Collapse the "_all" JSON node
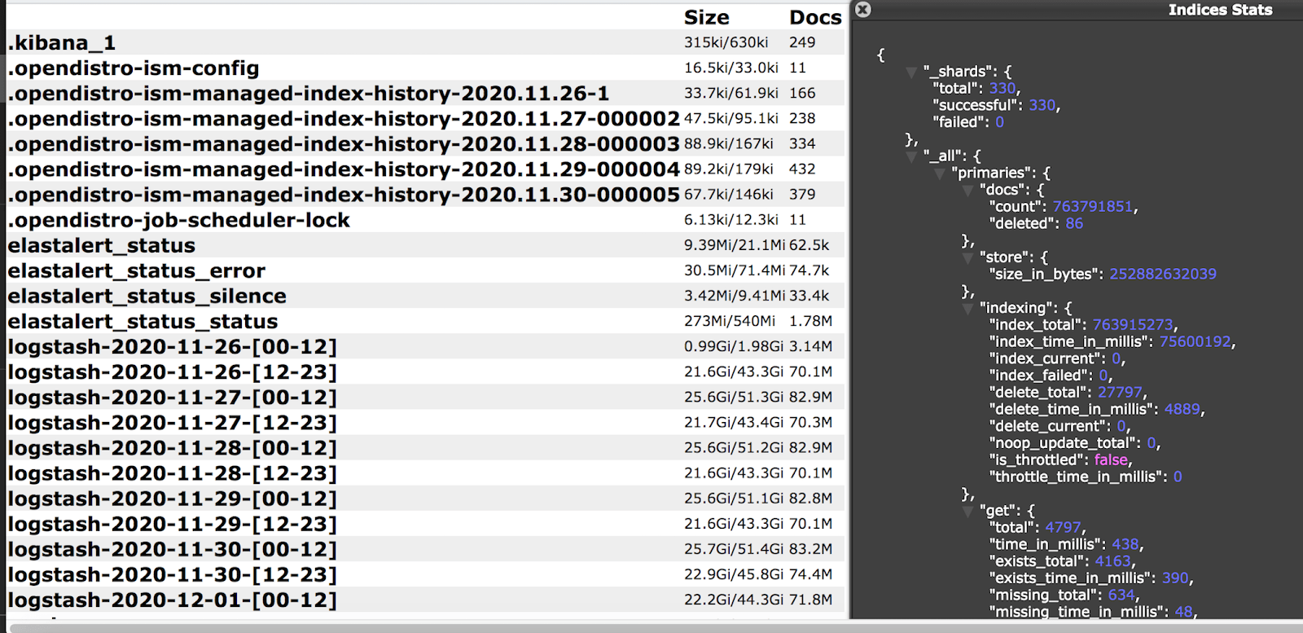Image resolution: width=1303 pixels, height=633 pixels. [x=911, y=156]
